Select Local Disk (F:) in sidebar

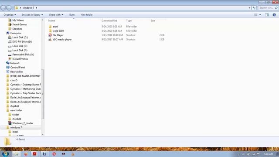20,50
